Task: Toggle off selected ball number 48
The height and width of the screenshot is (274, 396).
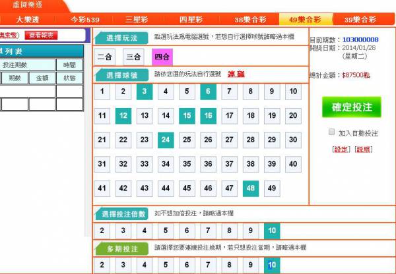Action: pos(250,188)
